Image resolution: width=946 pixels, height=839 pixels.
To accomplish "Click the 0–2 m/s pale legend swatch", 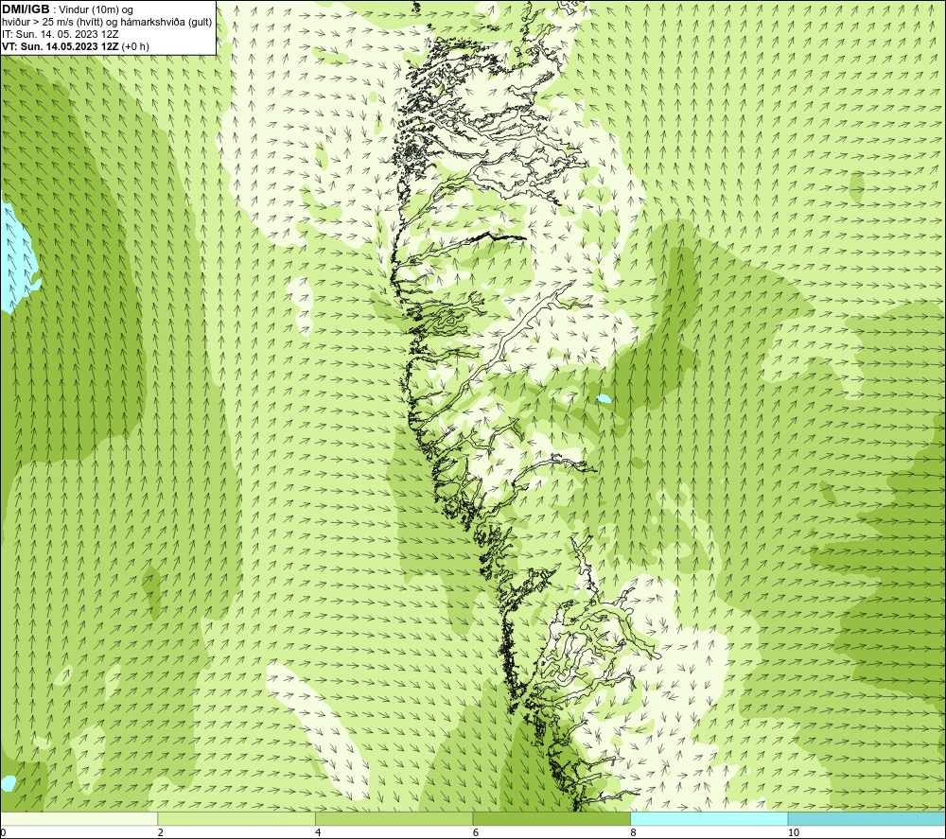I will coord(79,819).
